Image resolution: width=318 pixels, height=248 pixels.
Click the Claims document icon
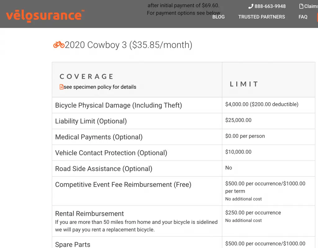click(x=301, y=6)
